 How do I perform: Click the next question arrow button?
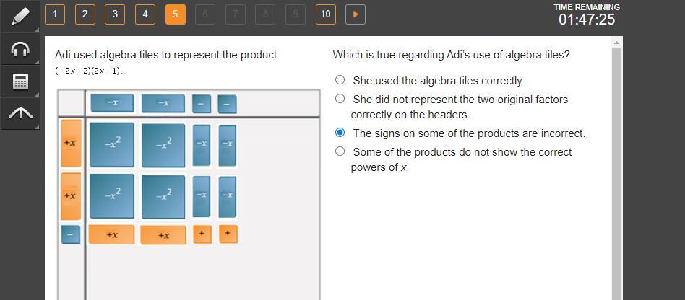pos(356,14)
